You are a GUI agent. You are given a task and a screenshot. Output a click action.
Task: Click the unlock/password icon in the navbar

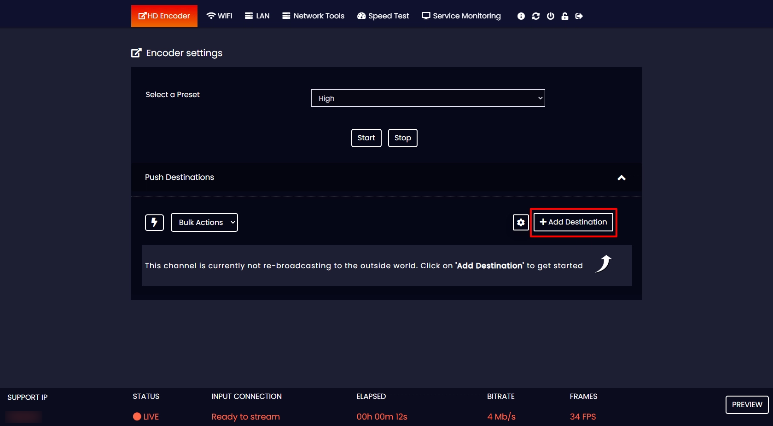565,16
